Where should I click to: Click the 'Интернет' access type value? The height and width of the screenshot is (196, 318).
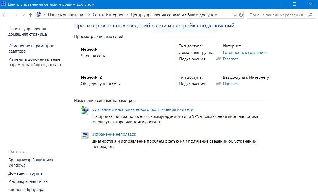[x=231, y=46]
